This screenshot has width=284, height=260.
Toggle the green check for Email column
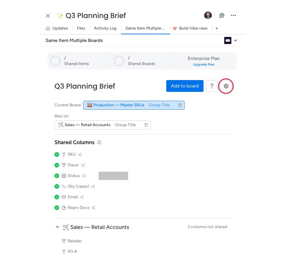[57, 197]
